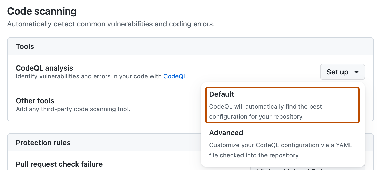The height and width of the screenshot is (170, 381).
Task: Select Default CodeQL setup option
Action: tap(282, 105)
